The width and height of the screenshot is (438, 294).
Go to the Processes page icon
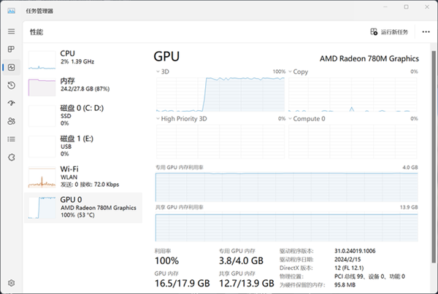tap(11, 50)
